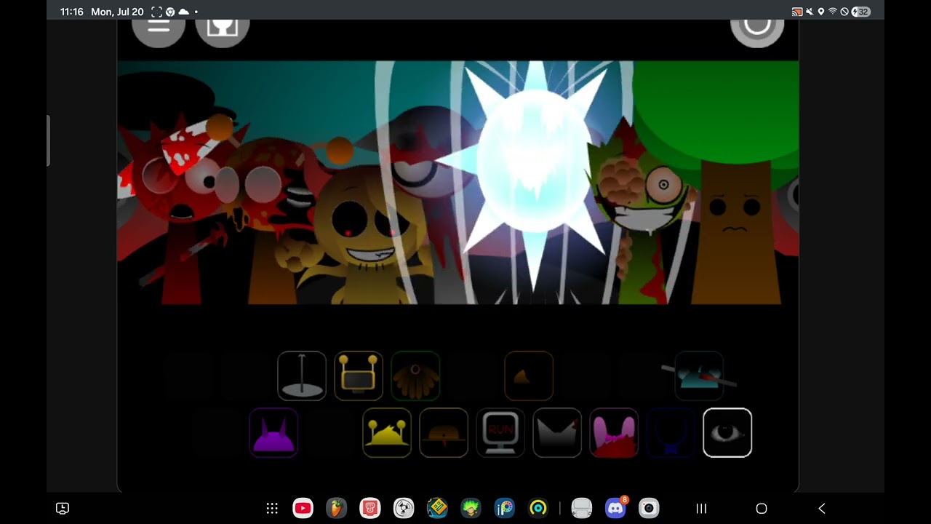931x524 pixels.
Task: Select the gray pointed ears sound icon
Action: click(x=557, y=433)
